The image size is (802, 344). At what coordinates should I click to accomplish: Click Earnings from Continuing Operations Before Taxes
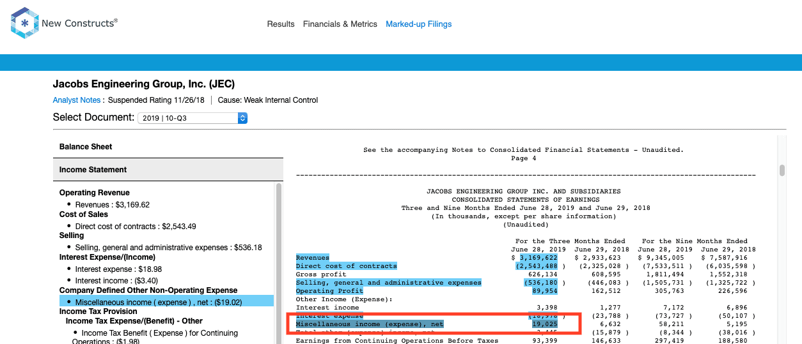[397, 341]
